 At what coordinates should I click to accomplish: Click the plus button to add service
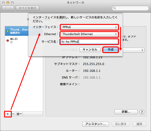pos(8,114)
